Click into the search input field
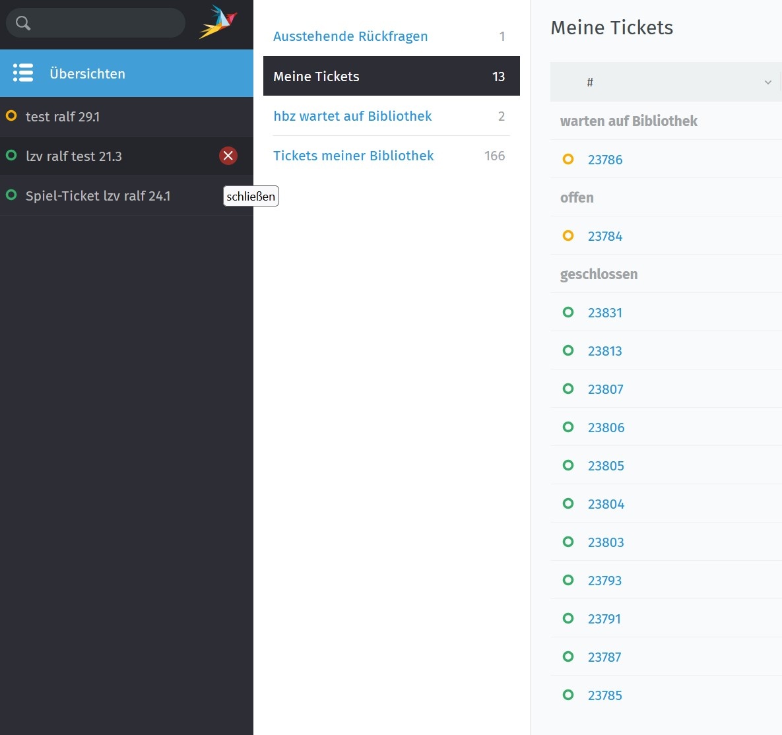 106,23
